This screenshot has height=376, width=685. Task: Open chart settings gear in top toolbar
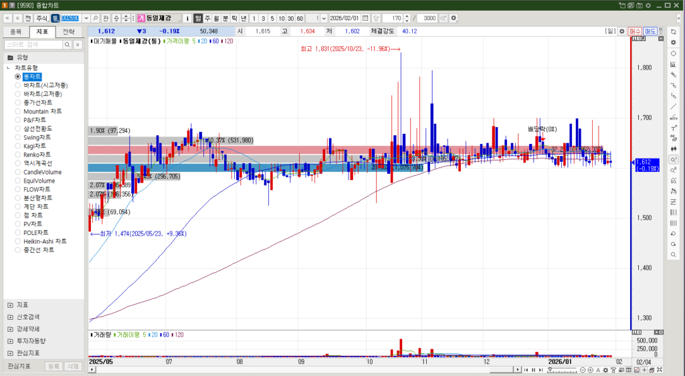454,17
